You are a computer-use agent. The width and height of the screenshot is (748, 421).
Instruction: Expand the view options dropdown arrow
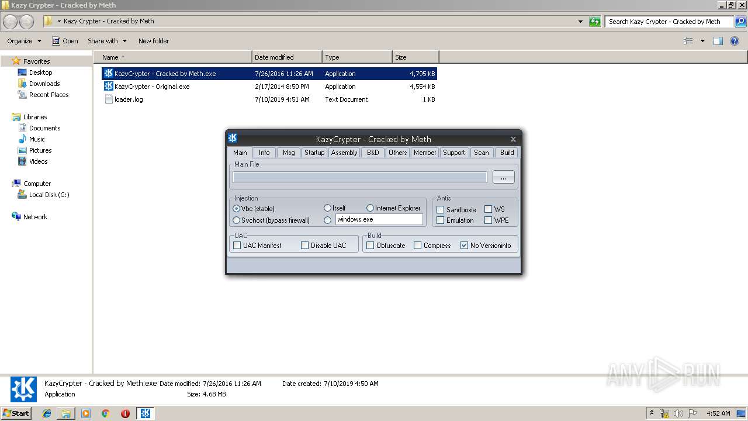click(x=702, y=41)
